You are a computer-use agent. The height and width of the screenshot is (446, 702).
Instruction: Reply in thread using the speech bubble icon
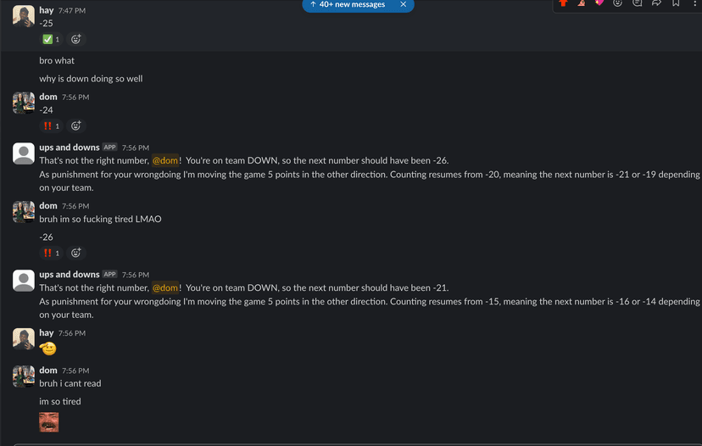point(637,3)
